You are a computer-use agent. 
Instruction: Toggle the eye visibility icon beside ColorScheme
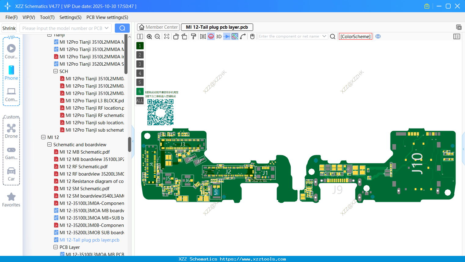(x=378, y=36)
